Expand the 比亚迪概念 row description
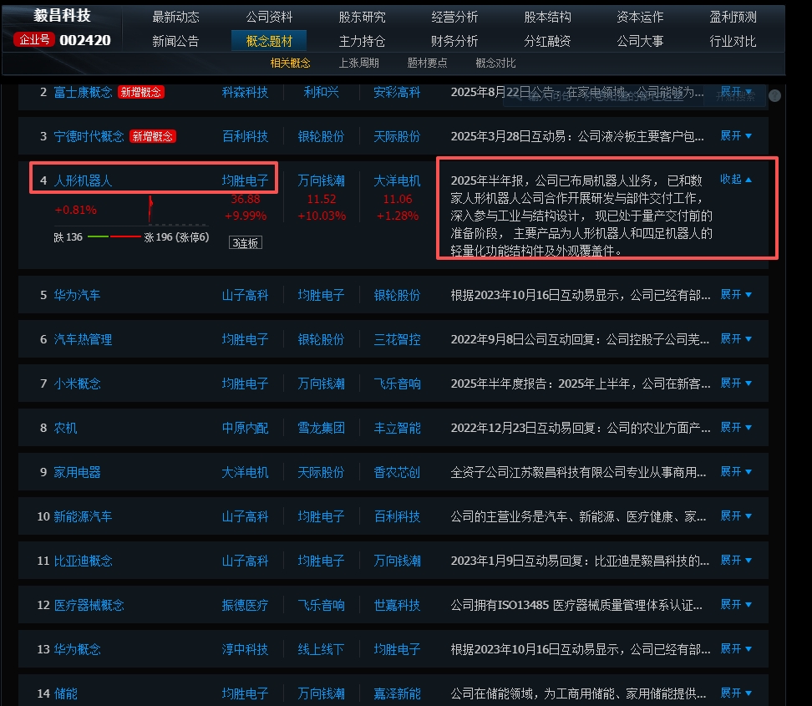The image size is (812, 706). (736, 561)
